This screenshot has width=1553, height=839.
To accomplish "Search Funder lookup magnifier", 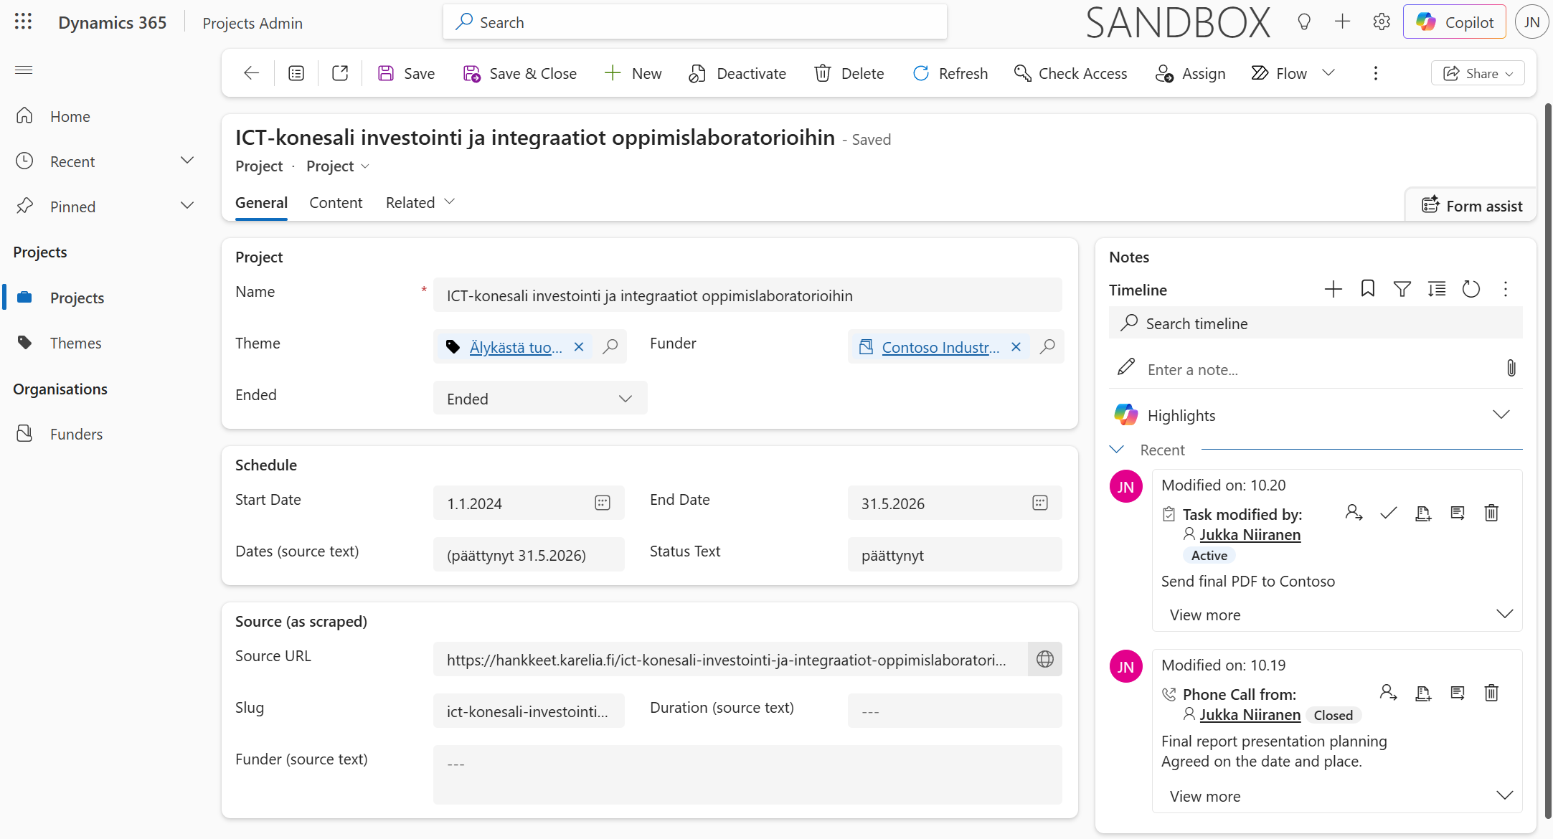I will (1047, 347).
